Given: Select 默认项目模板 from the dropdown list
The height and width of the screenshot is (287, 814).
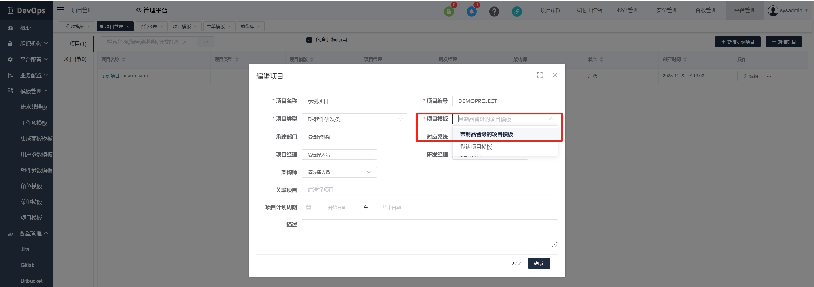Looking at the screenshot, I should 476,147.
